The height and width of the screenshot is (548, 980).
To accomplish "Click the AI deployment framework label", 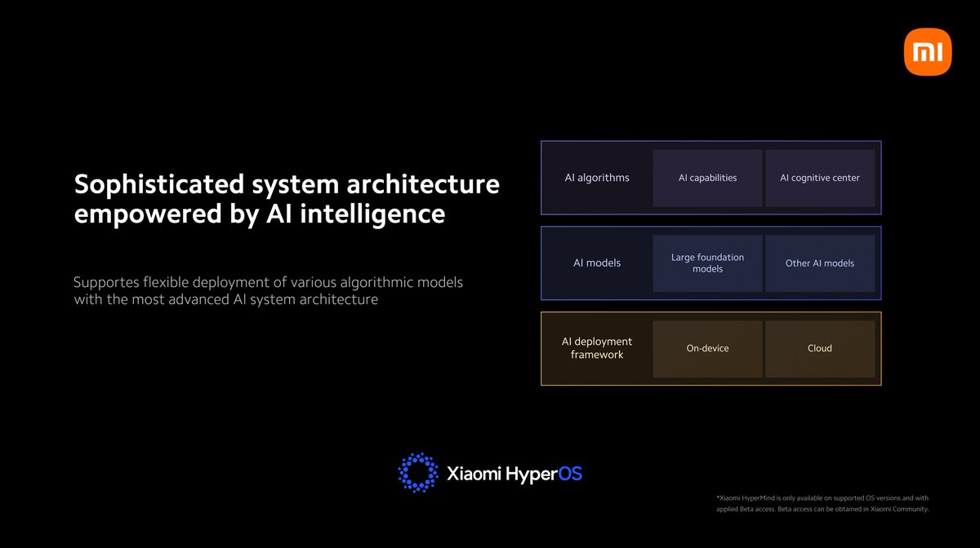I will pyautogui.click(x=597, y=348).
